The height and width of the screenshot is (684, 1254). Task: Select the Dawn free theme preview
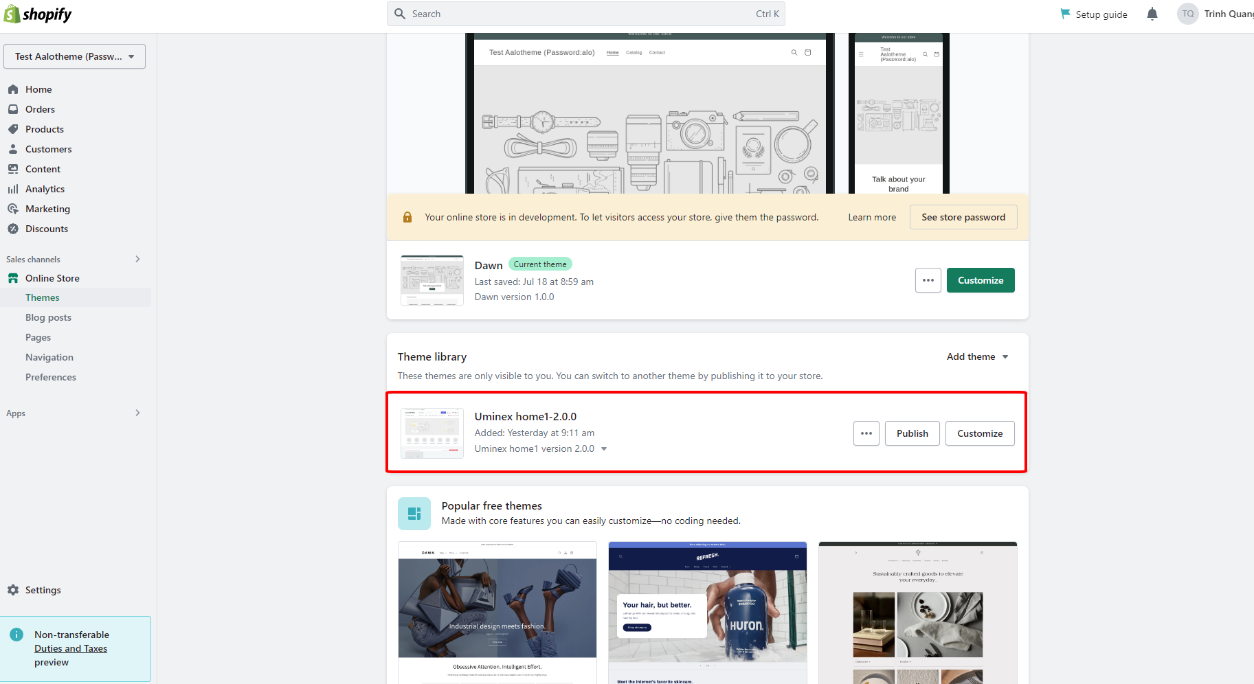point(497,613)
